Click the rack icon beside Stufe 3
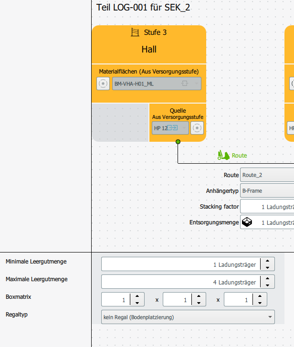This screenshot has height=347, width=294. (x=135, y=32)
